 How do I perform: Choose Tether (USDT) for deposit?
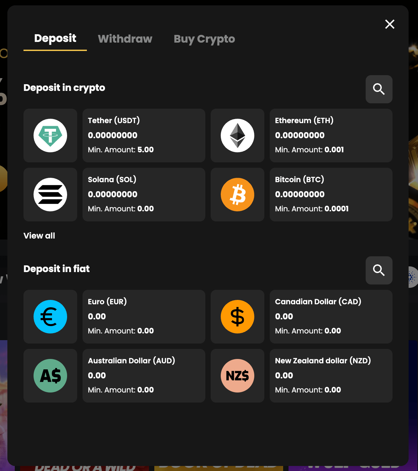pos(144,136)
